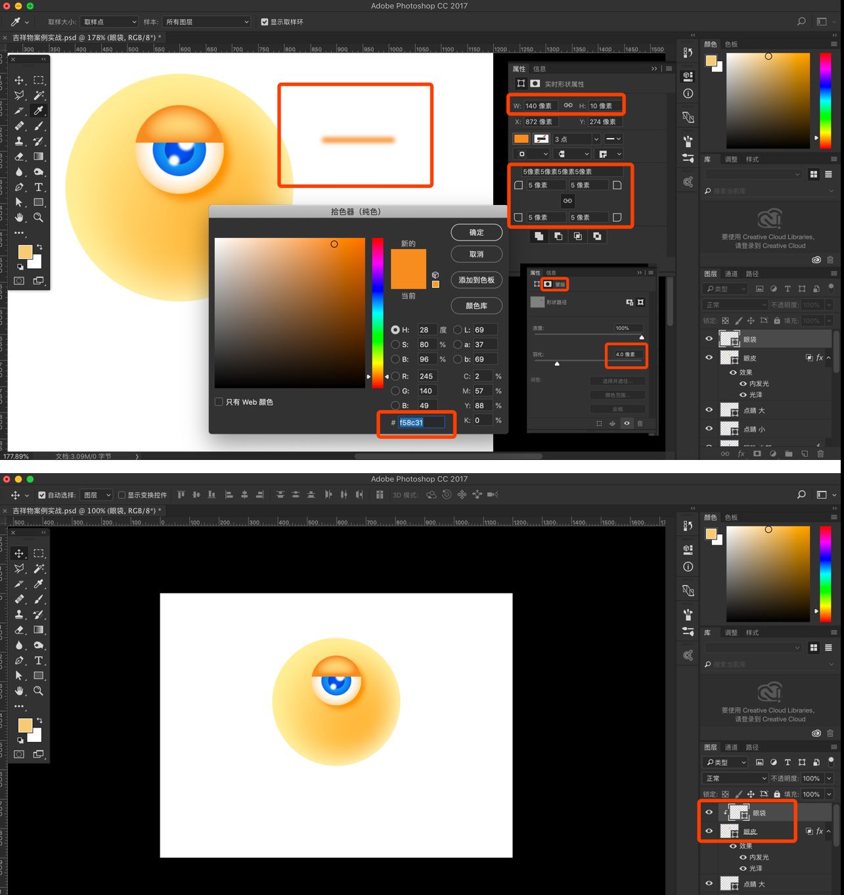Toggle 显示变换控件 checkbox in the 100% window
Image resolution: width=844 pixels, height=895 pixels.
[122, 495]
